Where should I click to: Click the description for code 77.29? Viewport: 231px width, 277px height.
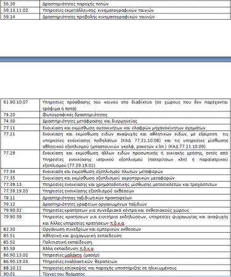[135, 159]
